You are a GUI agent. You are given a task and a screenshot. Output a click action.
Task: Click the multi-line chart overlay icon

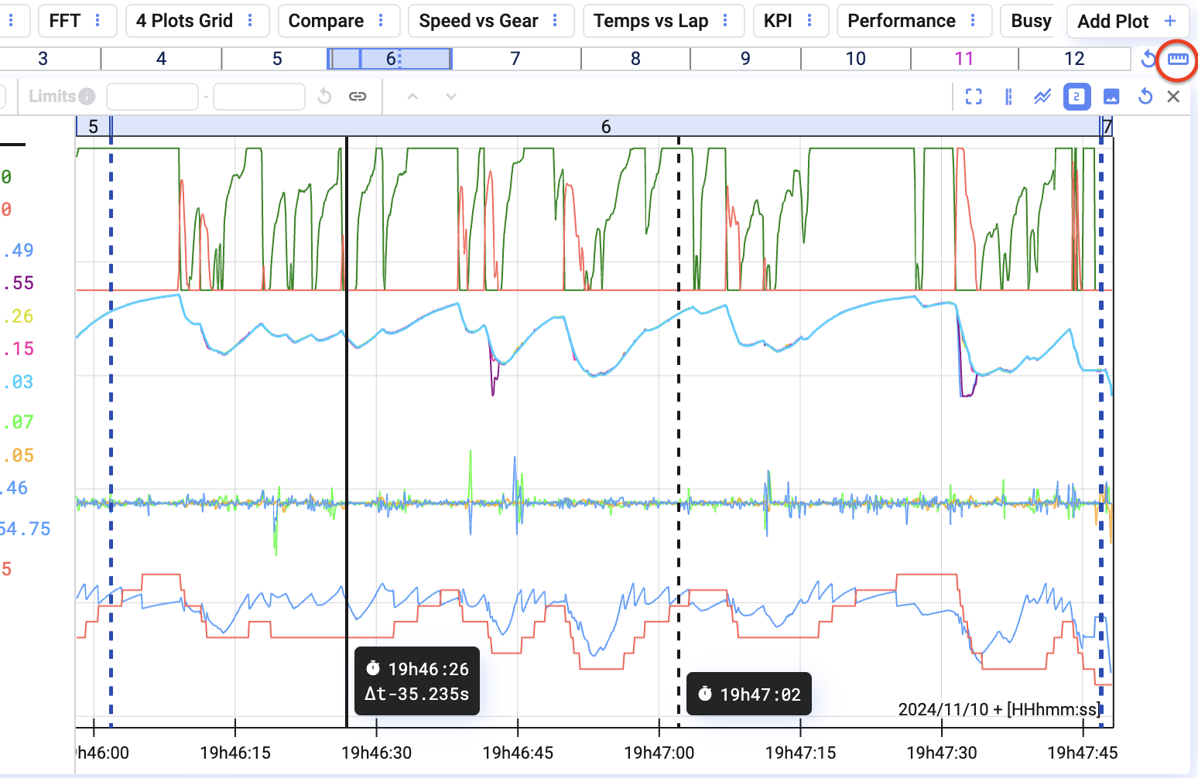(x=1042, y=97)
